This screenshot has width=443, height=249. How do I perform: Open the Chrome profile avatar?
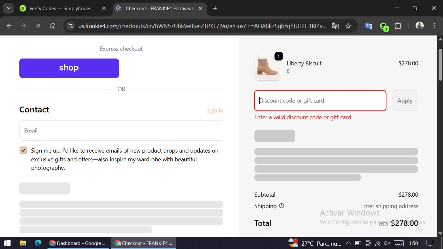[419, 26]
